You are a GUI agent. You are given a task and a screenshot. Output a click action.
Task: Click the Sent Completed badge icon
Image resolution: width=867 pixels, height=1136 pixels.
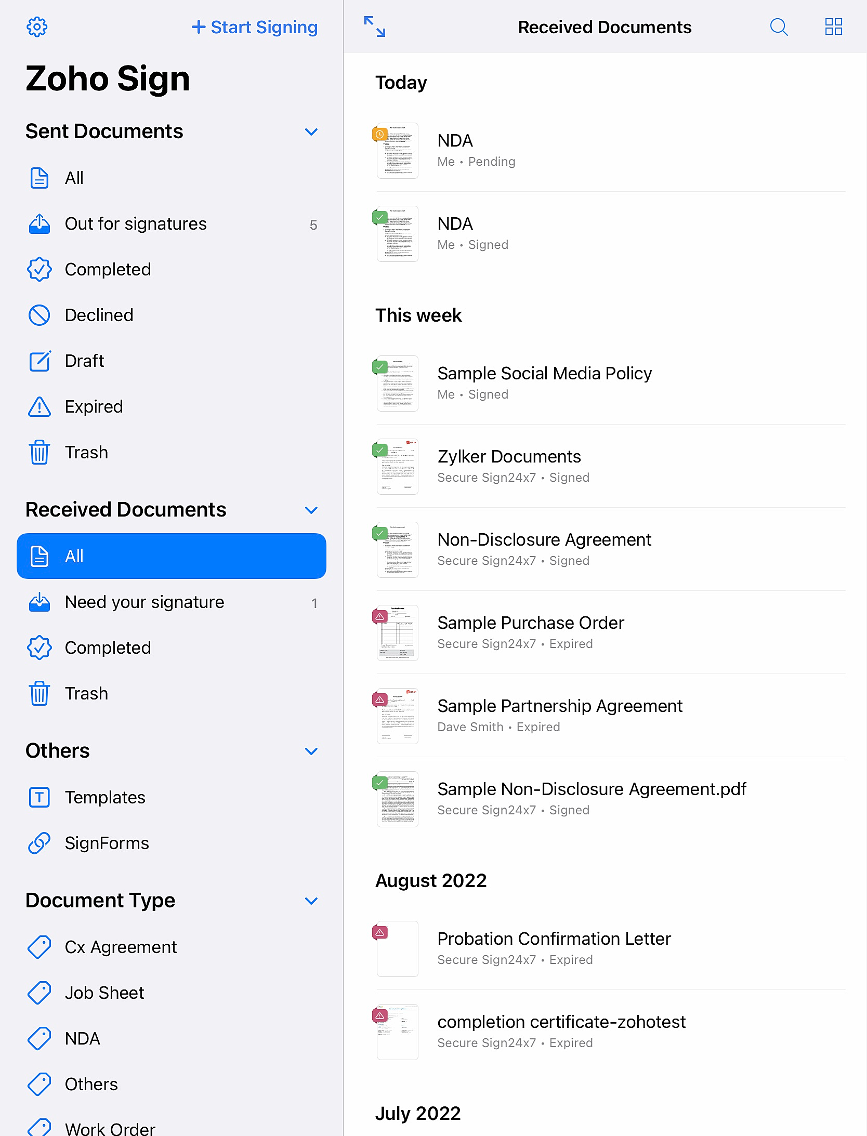pyautogui.click(x=40, y=270)
